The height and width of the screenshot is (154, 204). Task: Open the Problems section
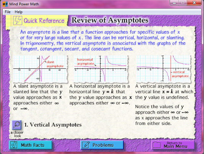coord(102,145)
